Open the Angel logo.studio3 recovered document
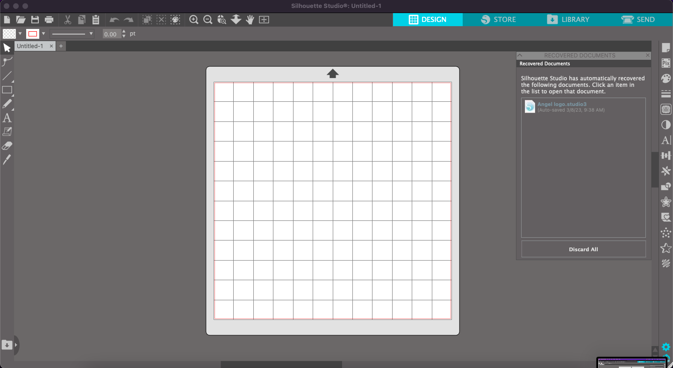 coord(562,104)
